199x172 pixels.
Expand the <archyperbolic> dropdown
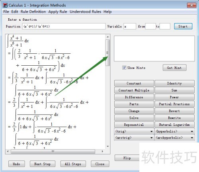pyautogui.click(x=175, y=137)
